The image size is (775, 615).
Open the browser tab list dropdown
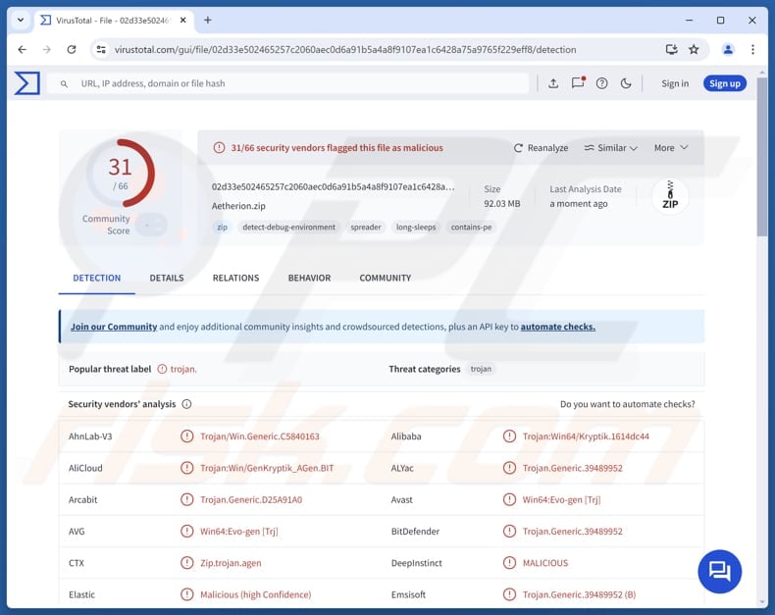(x=21, y=20)
